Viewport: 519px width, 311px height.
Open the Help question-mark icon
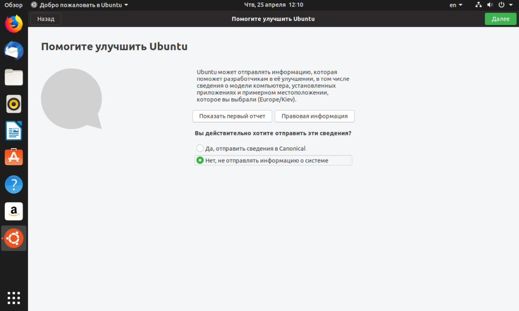click(x=14, y=184)
